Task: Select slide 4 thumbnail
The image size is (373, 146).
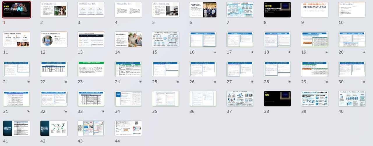Action: coord(129,10)
